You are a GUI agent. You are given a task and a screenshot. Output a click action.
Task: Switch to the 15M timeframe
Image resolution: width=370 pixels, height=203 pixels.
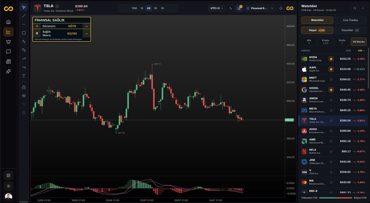[134, 8]
